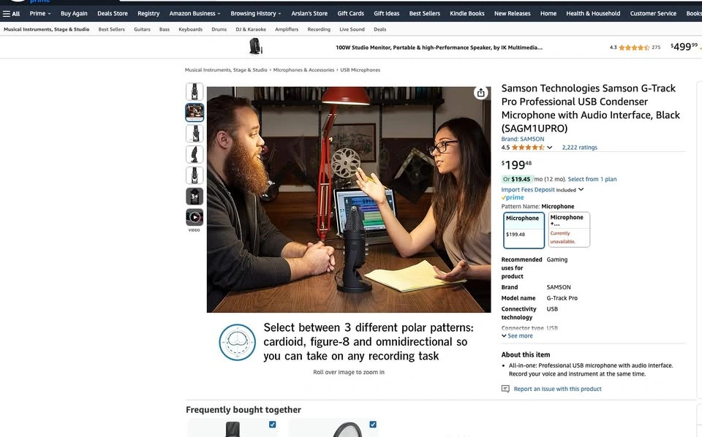Select the Microphone $199.48 pattern option
This screenshot has height=437, width=702.
(x=524, y=230)
